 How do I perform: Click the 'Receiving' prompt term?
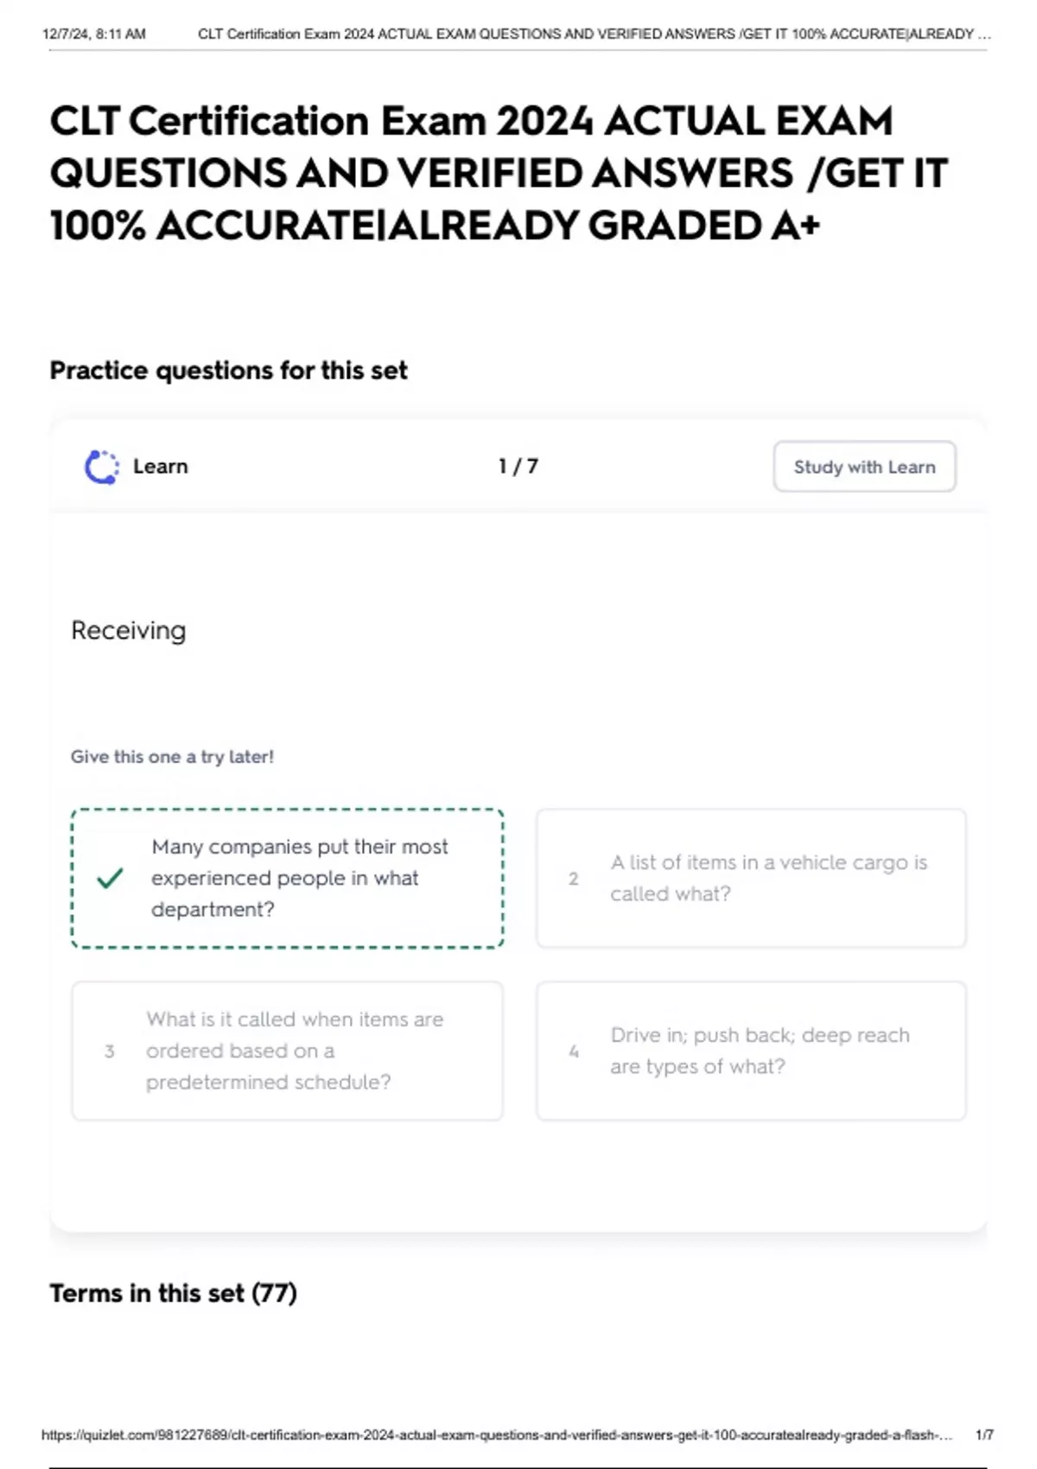[x=128, y=631]
